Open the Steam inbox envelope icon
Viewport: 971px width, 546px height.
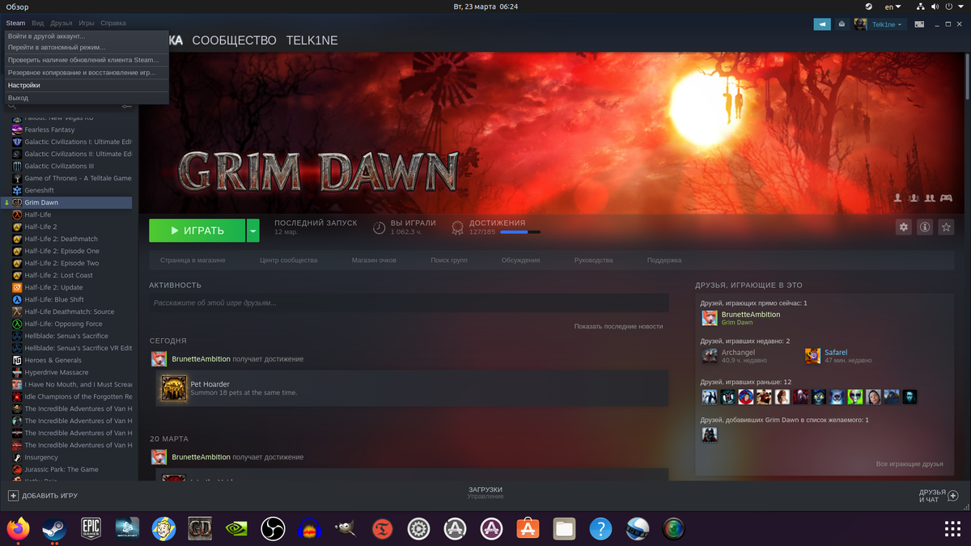pos(842,24)
